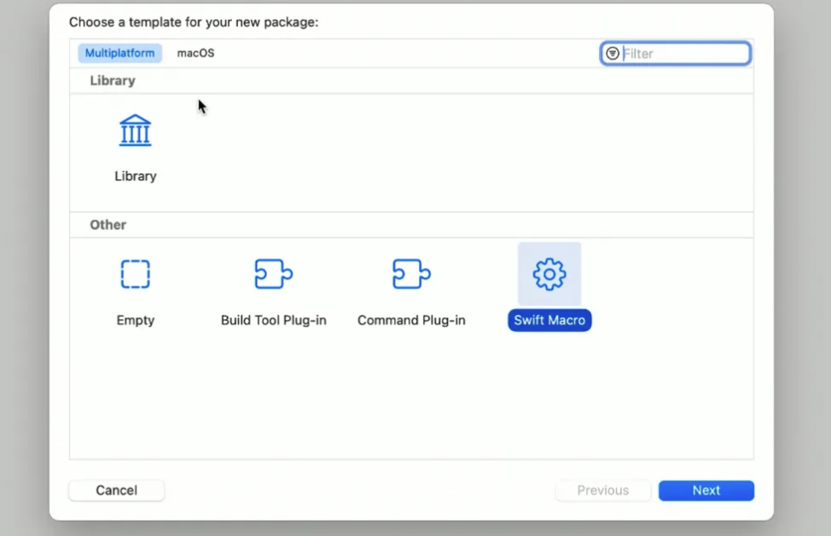Click the Command Plug-in label

pos(411,320)
